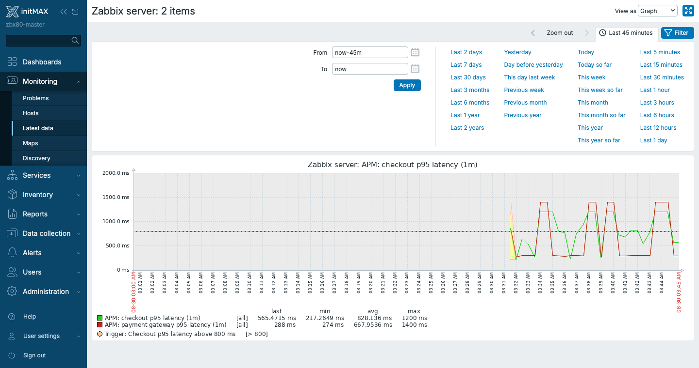
Task: Click the Services hierarchy icon
Action: pyautogui.click(x=12, y=175)
